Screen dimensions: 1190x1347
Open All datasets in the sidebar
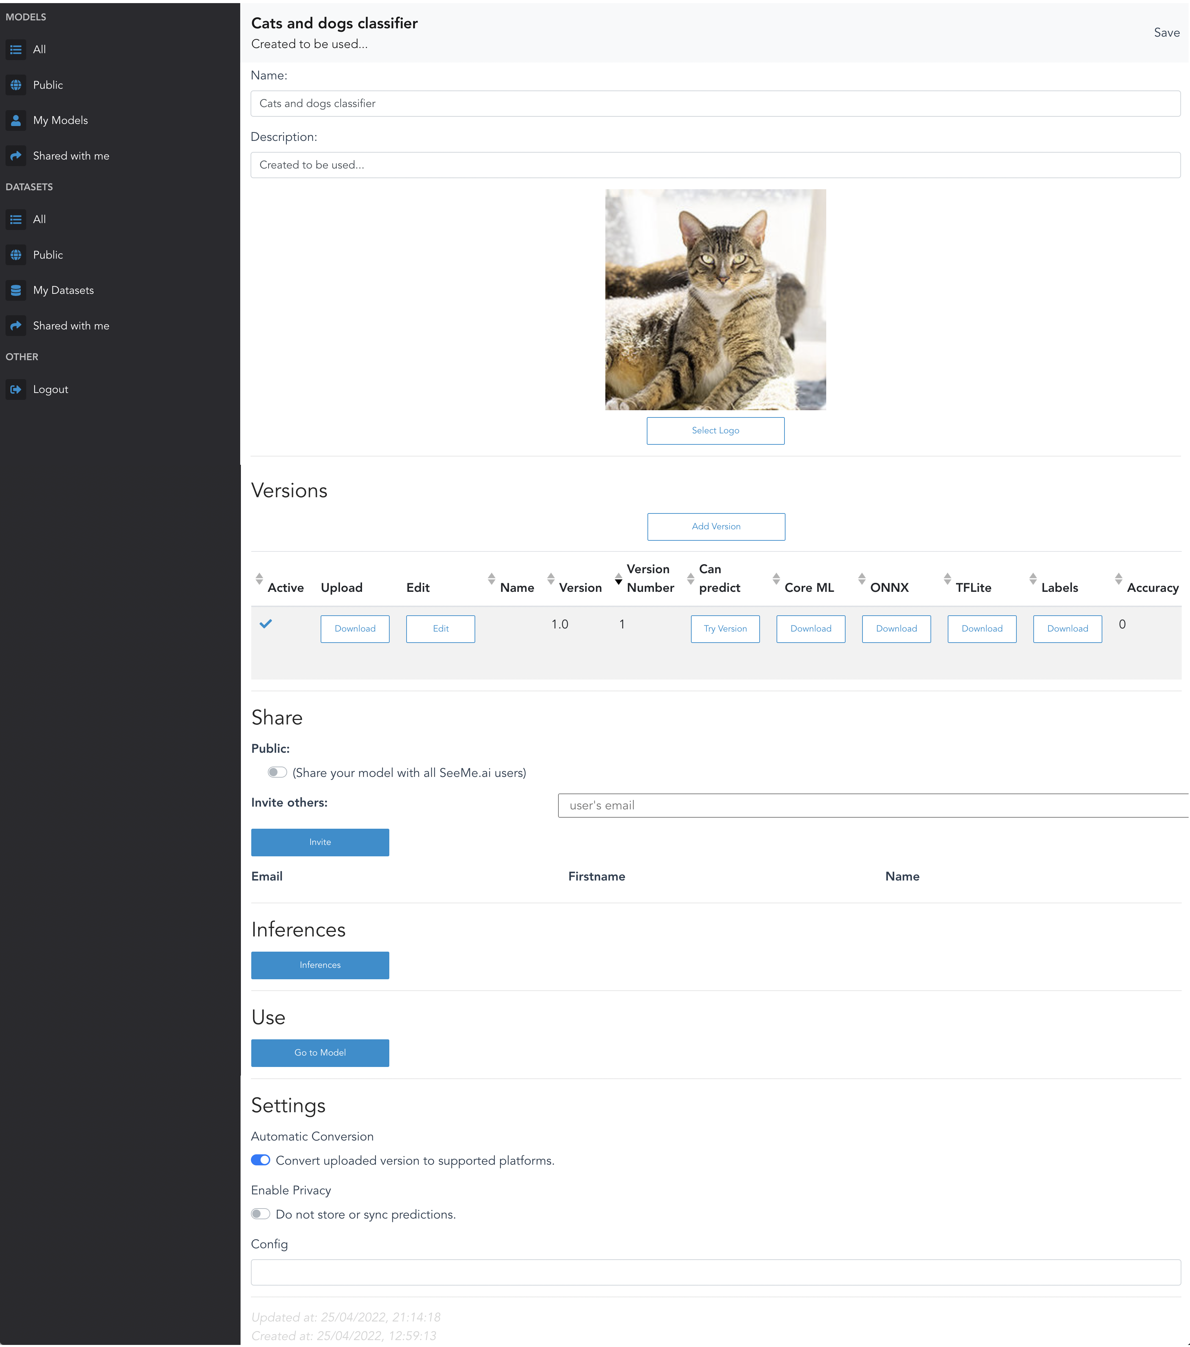pos(39,220)
